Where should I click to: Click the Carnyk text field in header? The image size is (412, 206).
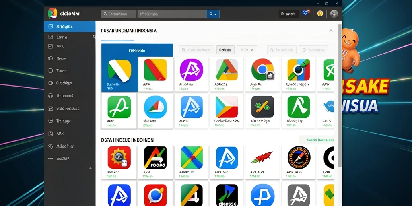172,14
